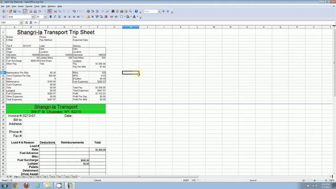Screen dimensions: 336x189
Task: Expand the Undo history dropdown arrow
Action: [77, 11]
